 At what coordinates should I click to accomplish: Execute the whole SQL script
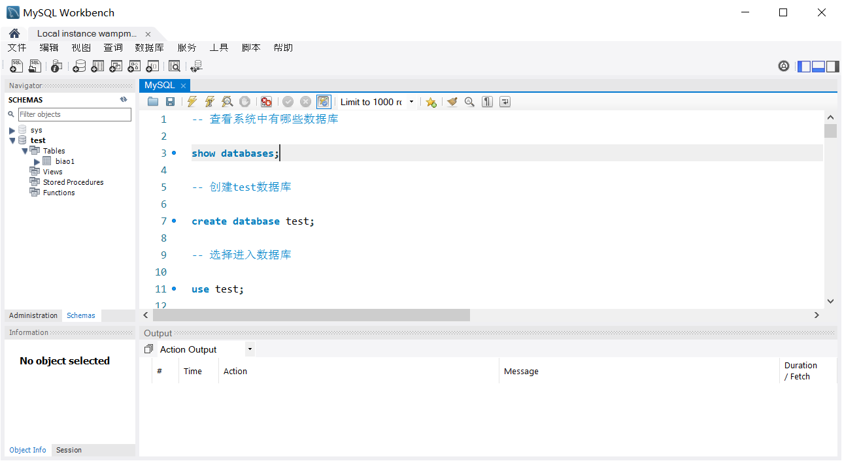point(192,102)
